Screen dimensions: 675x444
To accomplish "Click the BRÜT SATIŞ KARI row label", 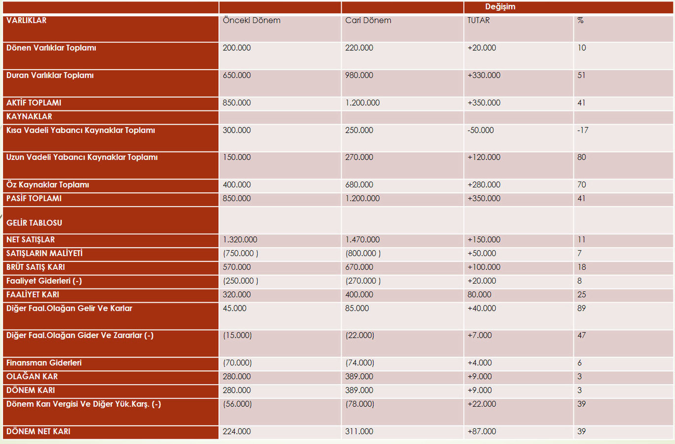I will tap(36, 267).
